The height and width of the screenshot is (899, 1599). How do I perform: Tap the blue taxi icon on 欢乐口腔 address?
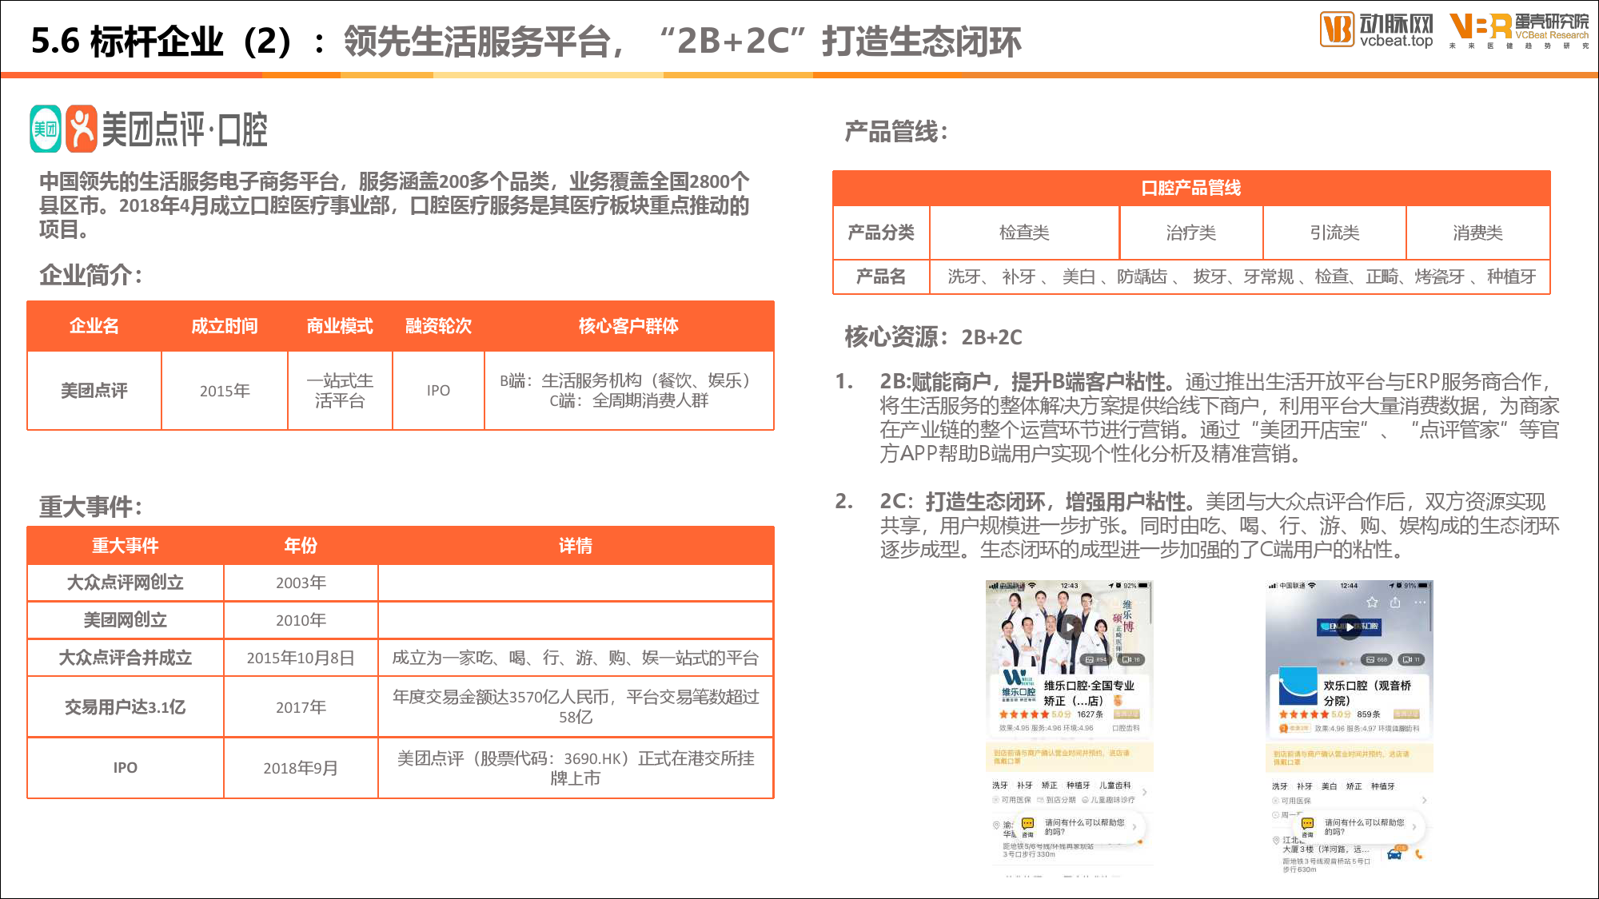point(1394,854)
